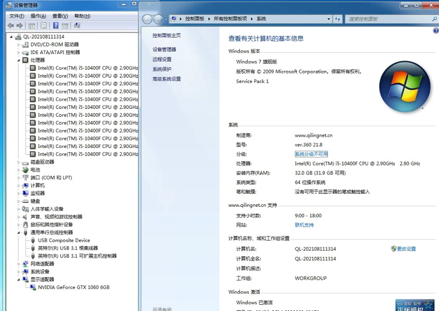Open 控制面板主页 in the left sidebar
The width and height of the screenshot is (439, 311).
click(x=166, y=35)
